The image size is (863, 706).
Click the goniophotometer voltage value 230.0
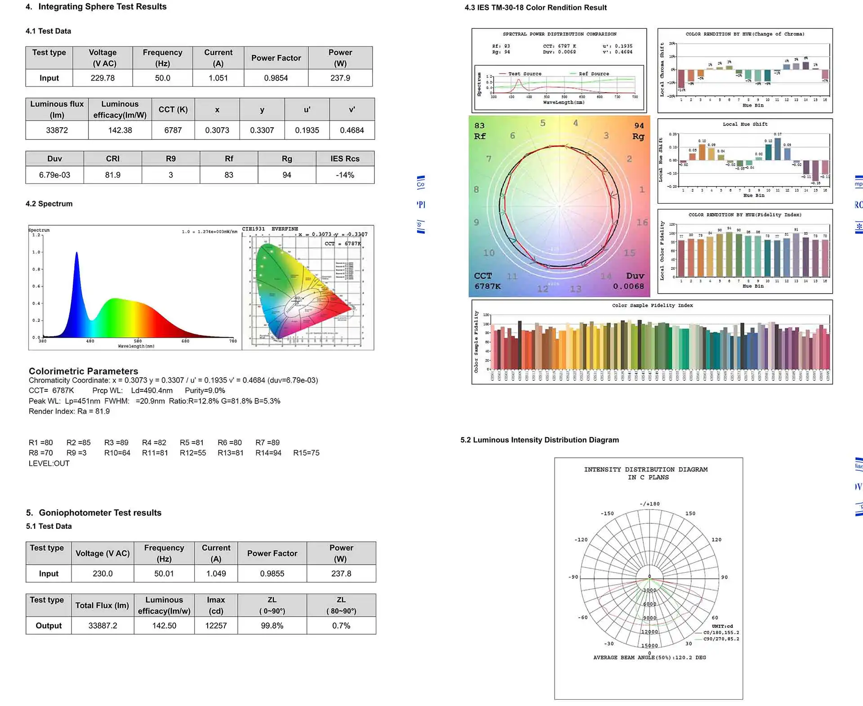click(x=102, y=573)
